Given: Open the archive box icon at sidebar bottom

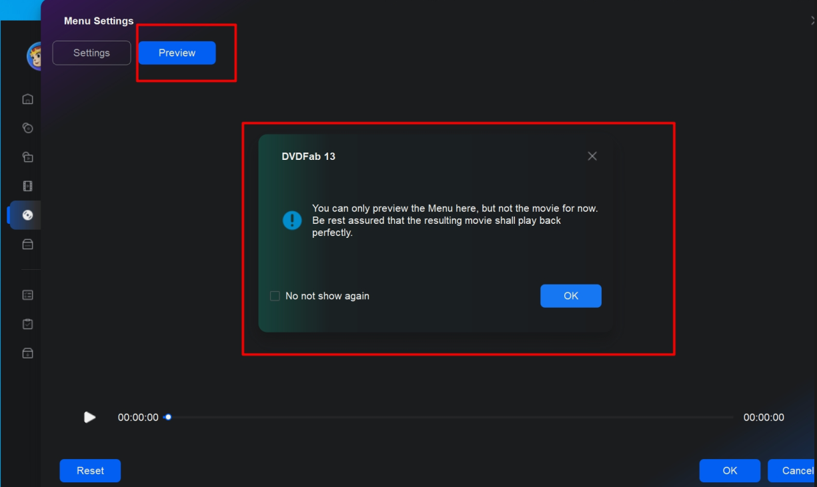Looking at the screenshot, I should pyautogui.click(x=27, y=353).
